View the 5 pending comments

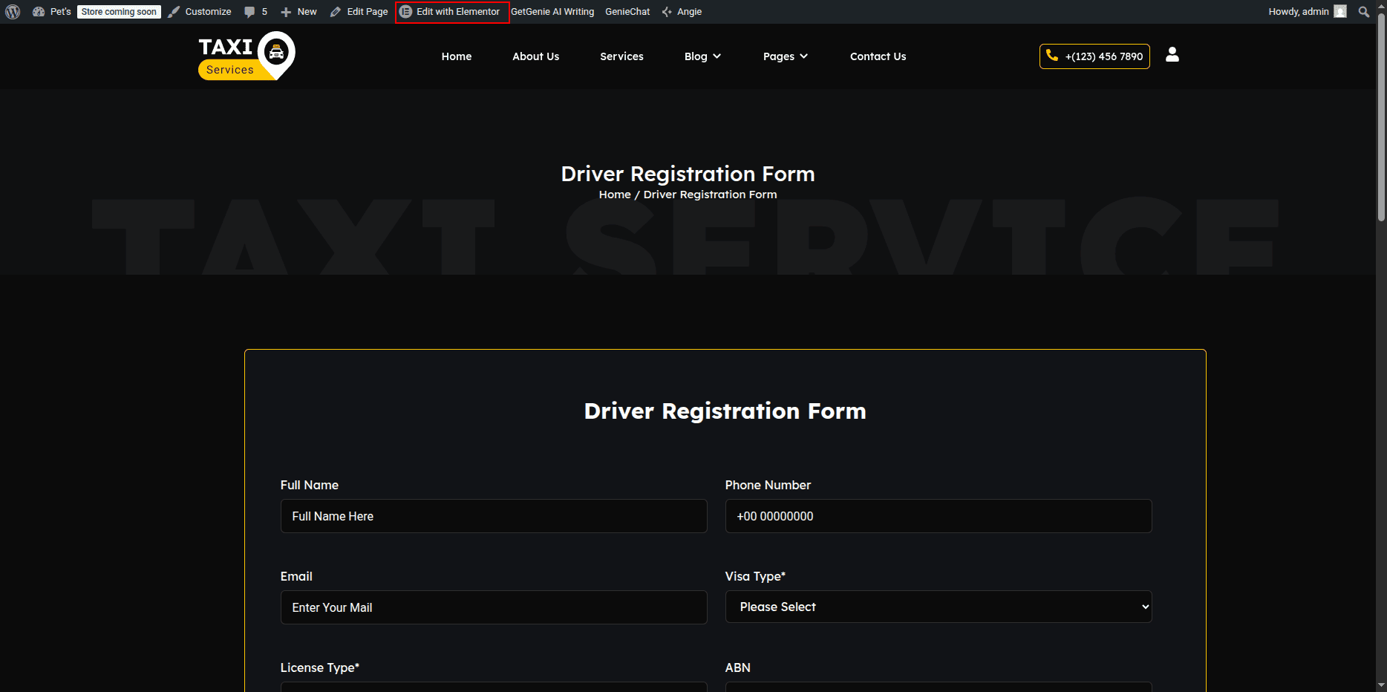[x=256, y=12]
